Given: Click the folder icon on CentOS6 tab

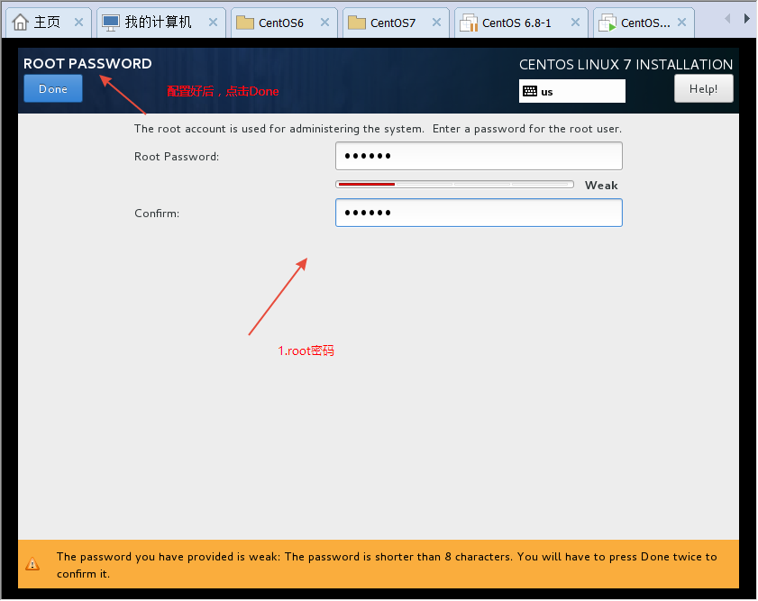Looking at the screenshot, I should click(245, 23).
